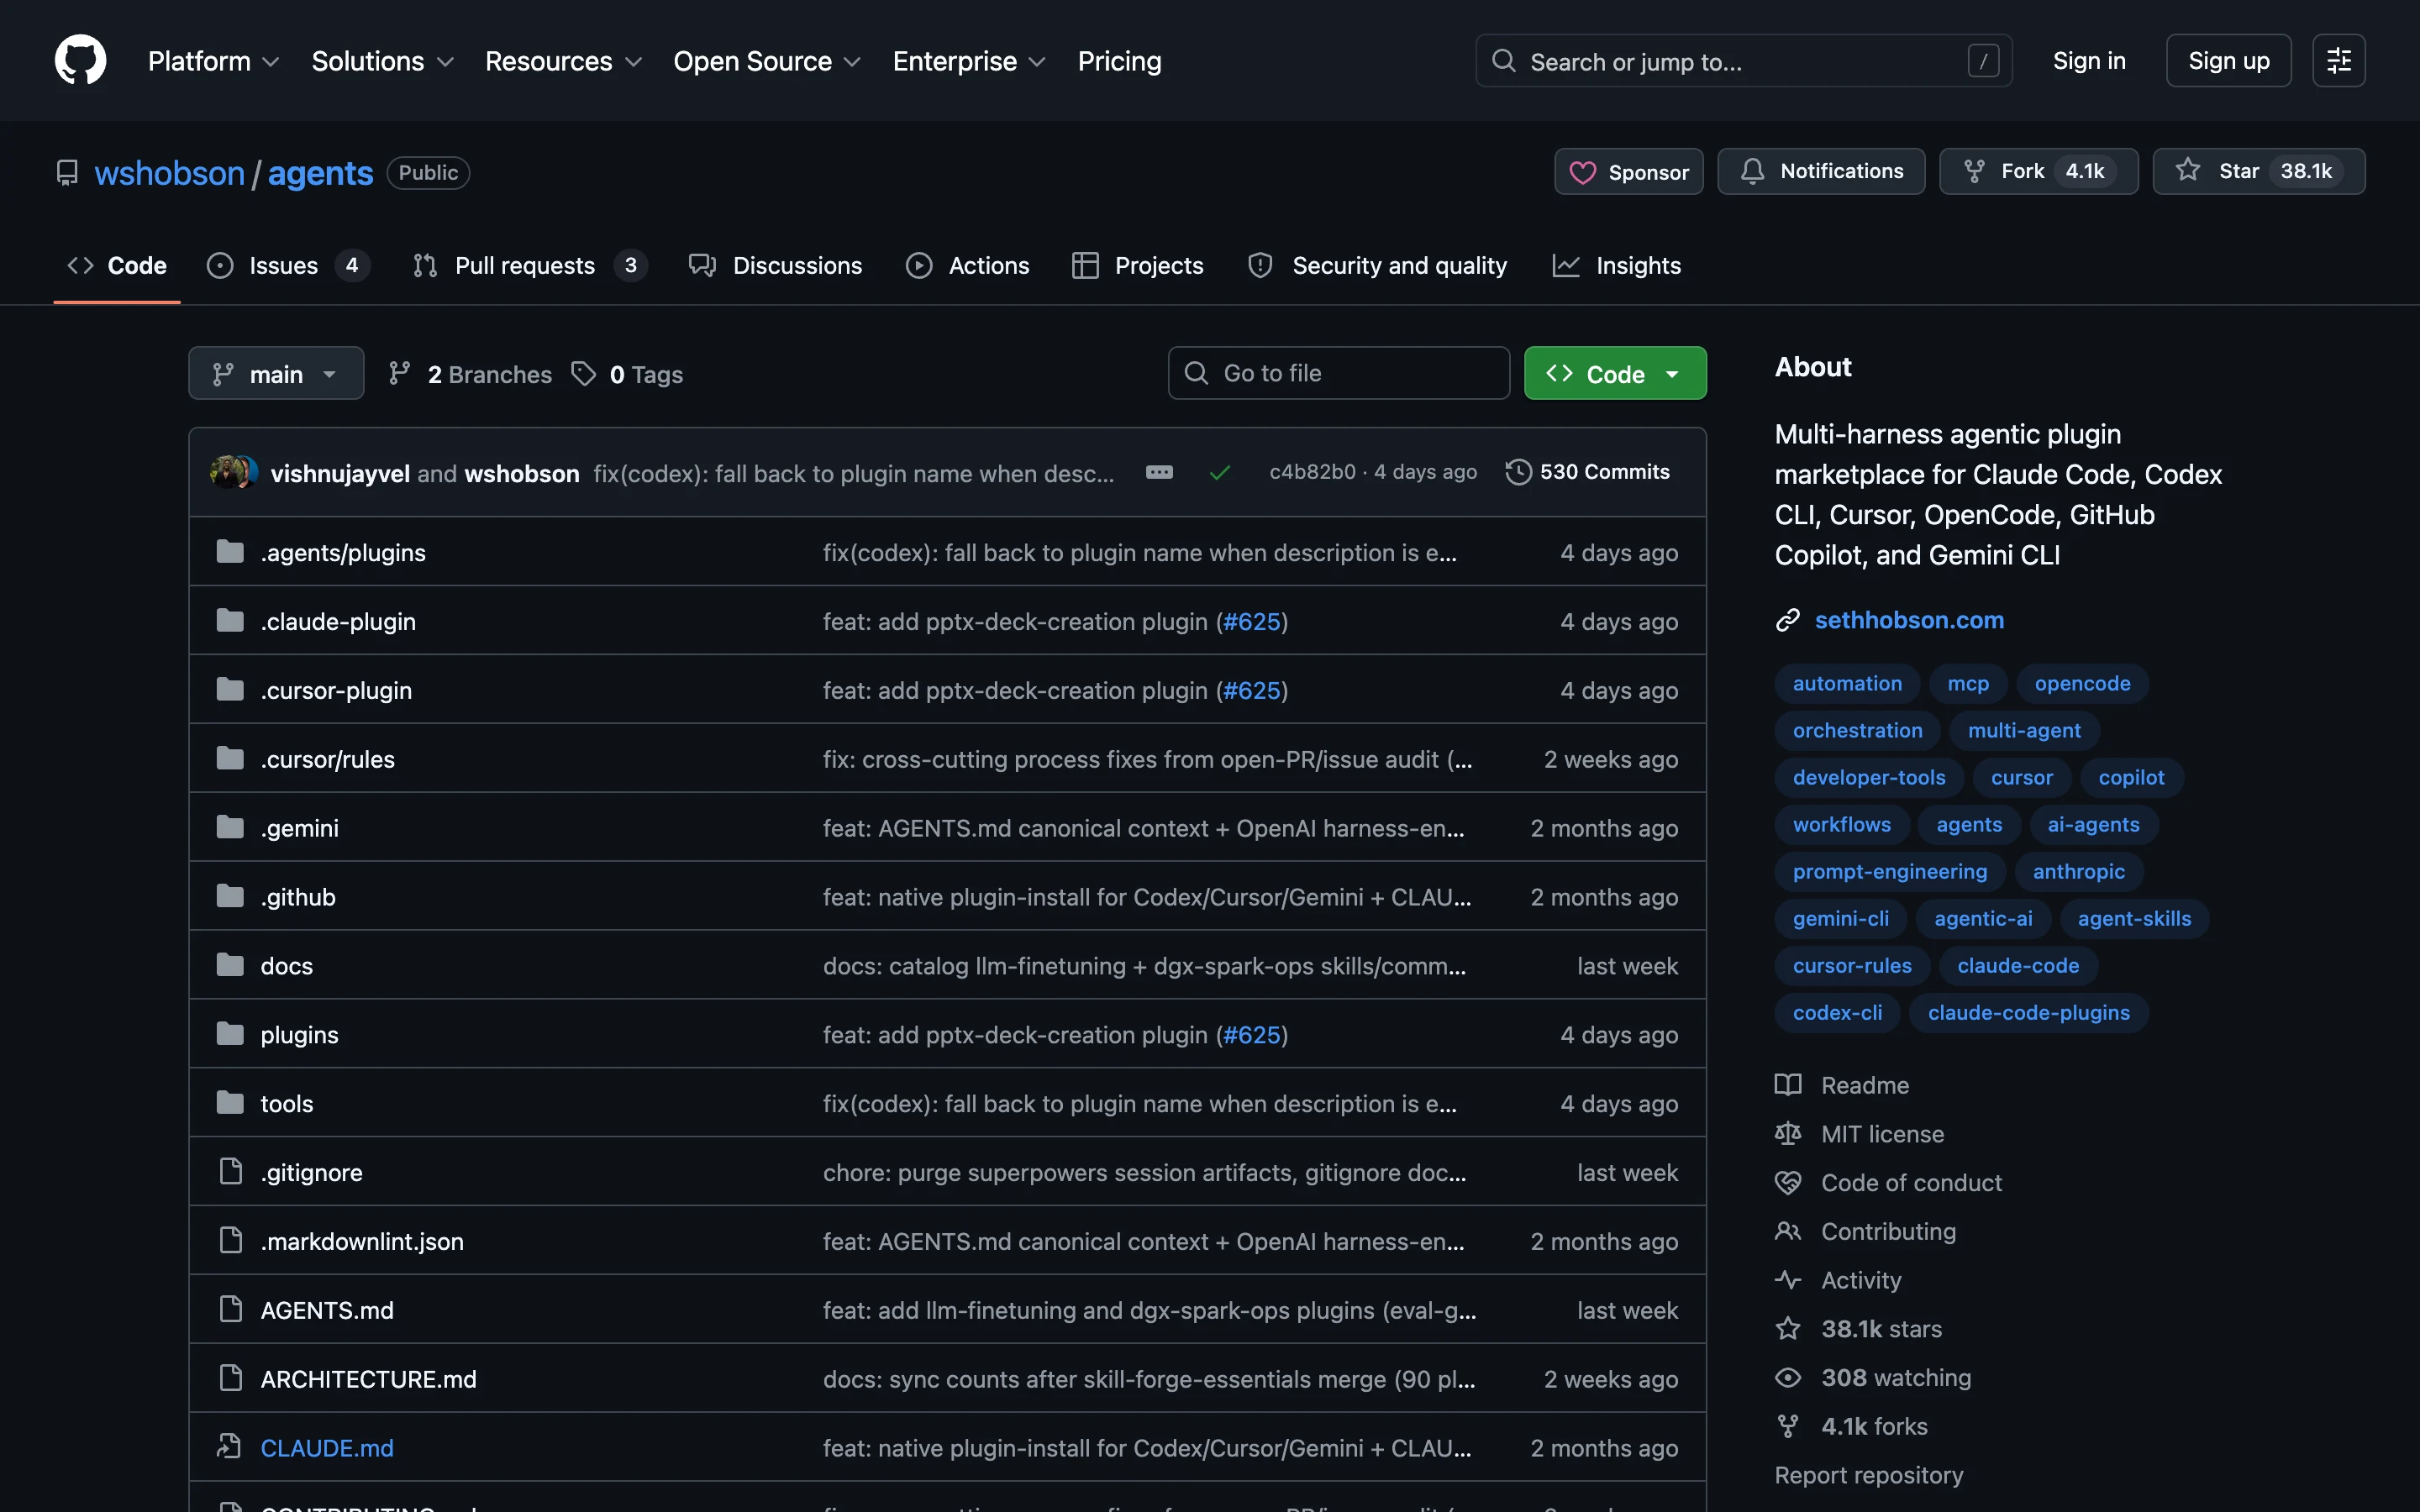Expand the Enterprise menu
The width and height of the screenshot is (2420, 1512).
tap(968, 61)
